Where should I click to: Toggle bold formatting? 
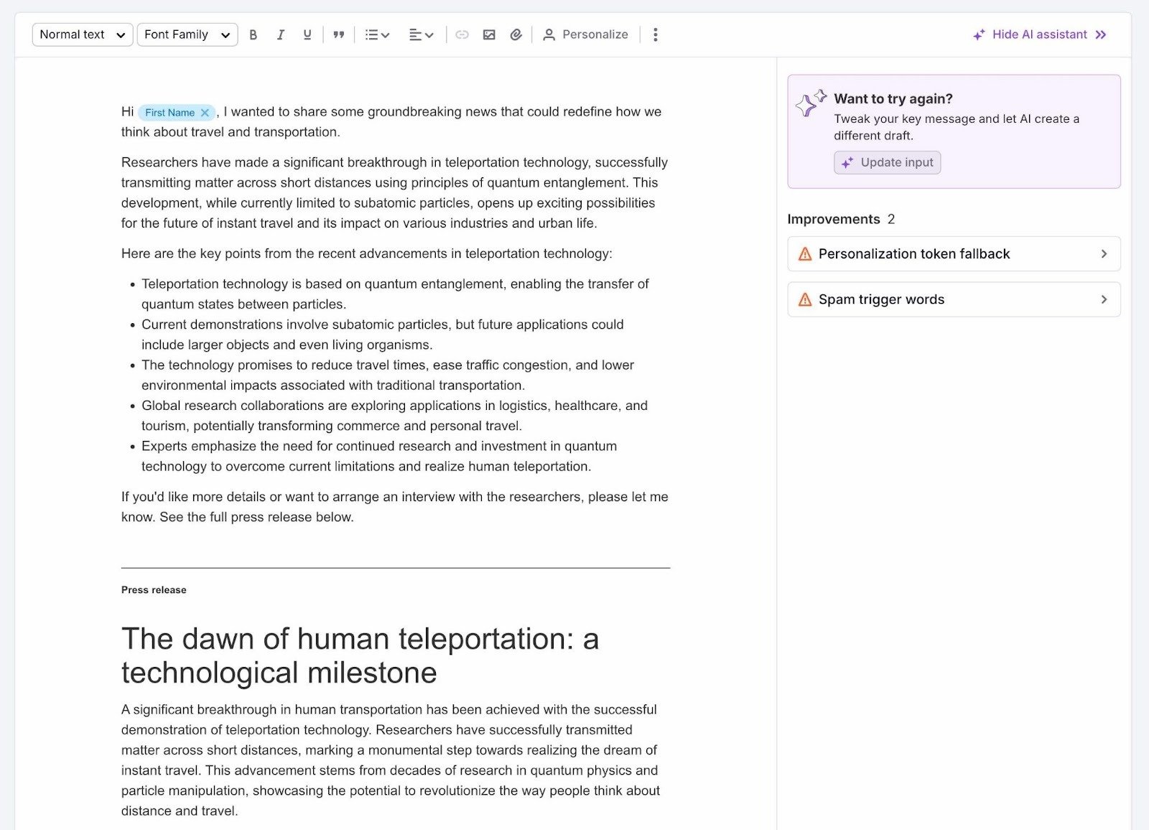(x=253, y=34)
